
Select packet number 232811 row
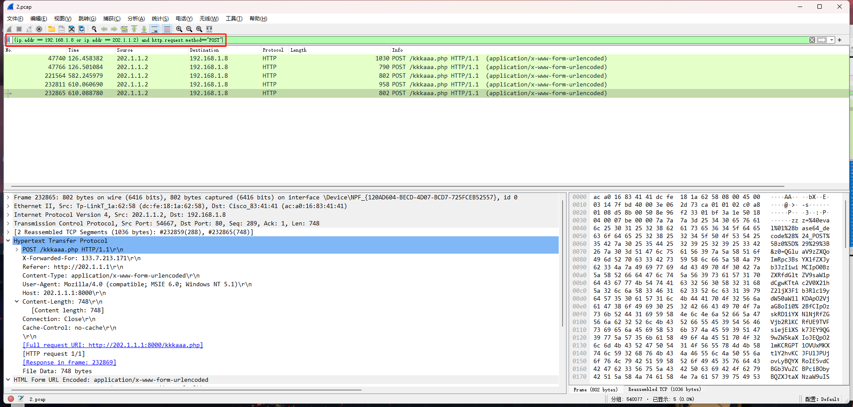click(426, 84)
